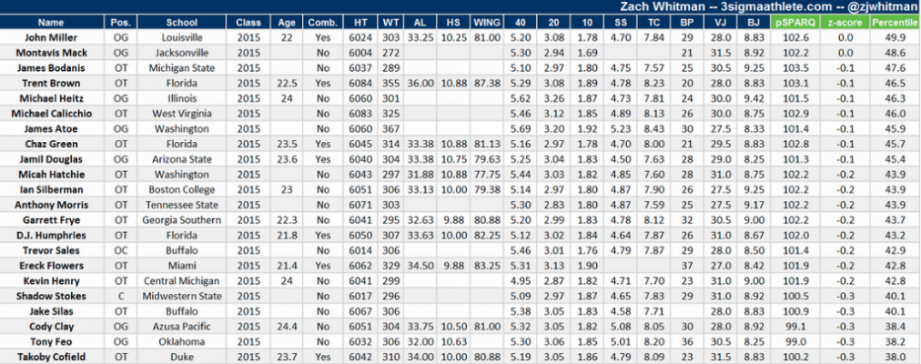Select the Pos. column header

point(120,23)
